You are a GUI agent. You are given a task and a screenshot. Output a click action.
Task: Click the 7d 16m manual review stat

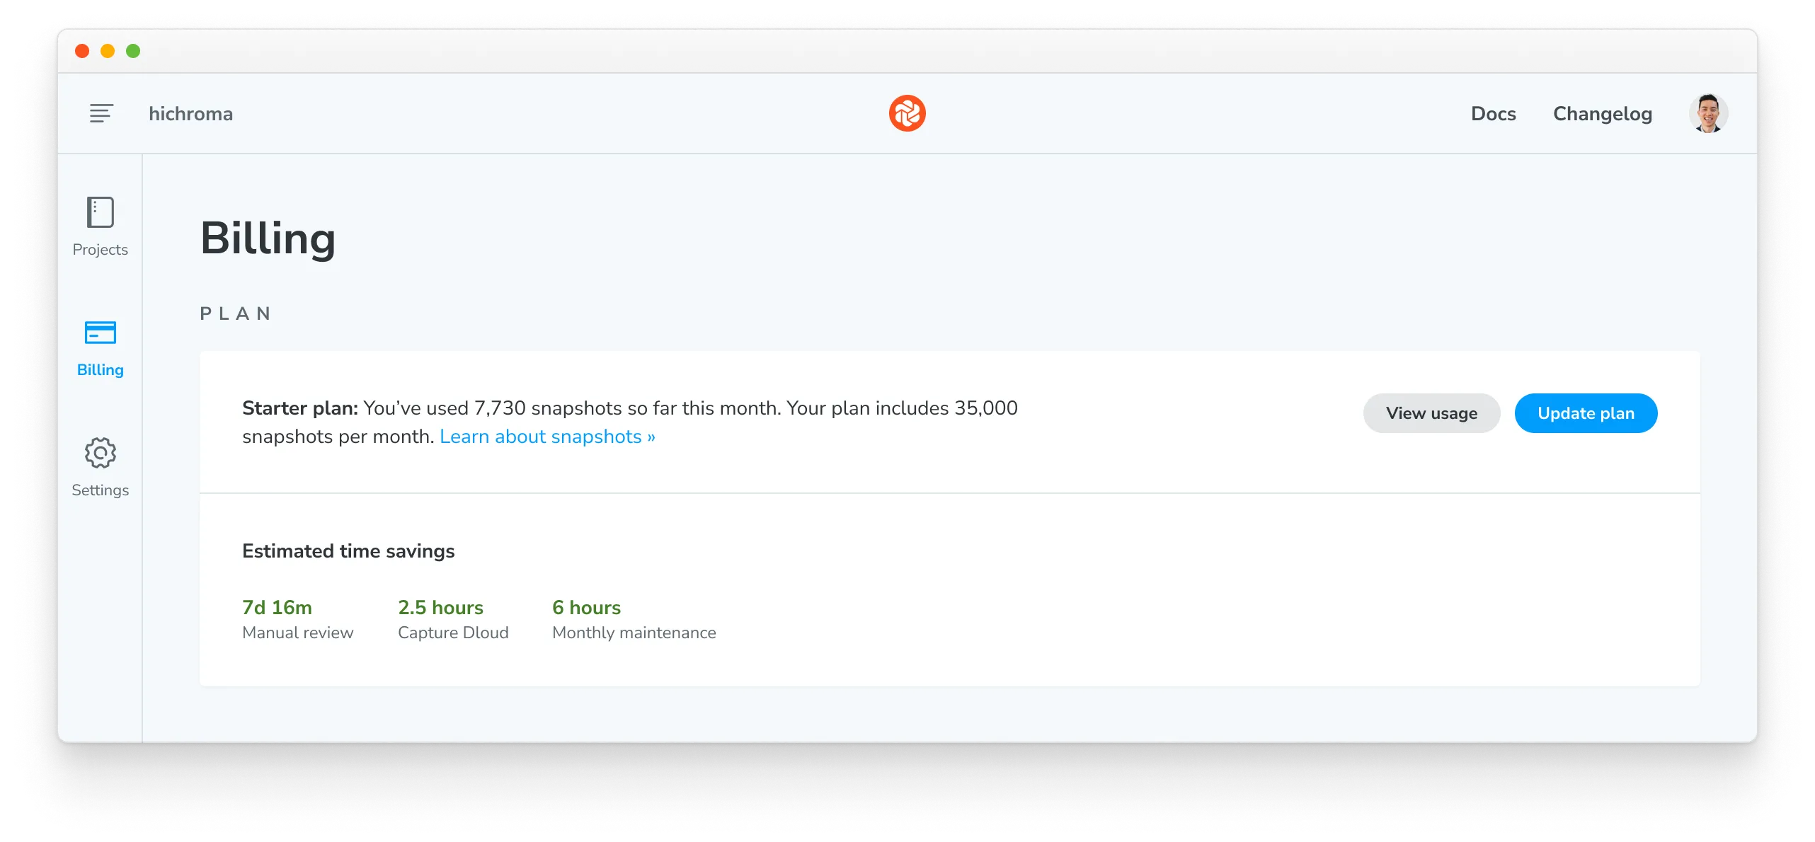click(277, 608)
